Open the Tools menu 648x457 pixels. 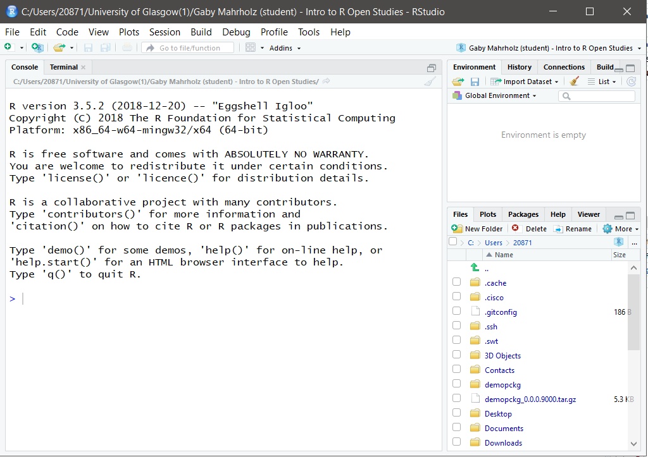coord(309,32)
